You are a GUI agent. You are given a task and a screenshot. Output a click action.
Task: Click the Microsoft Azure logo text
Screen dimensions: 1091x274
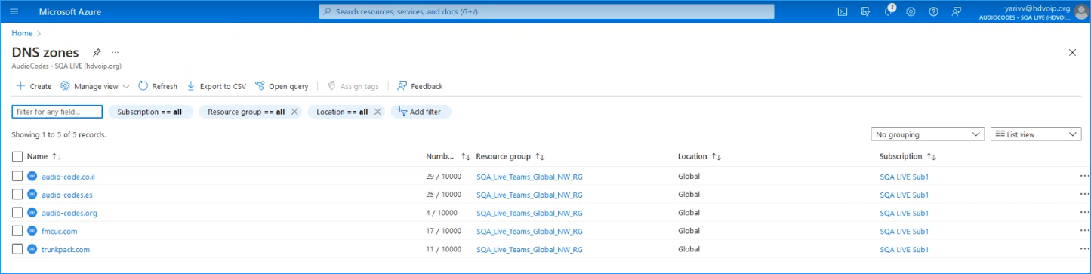pyautogui.click(x=69, y=11)
